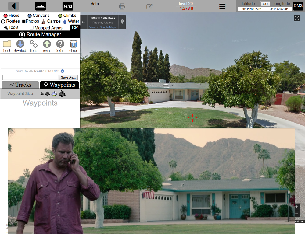Click the back arrow button in top bar

click(x=13, y=6)
